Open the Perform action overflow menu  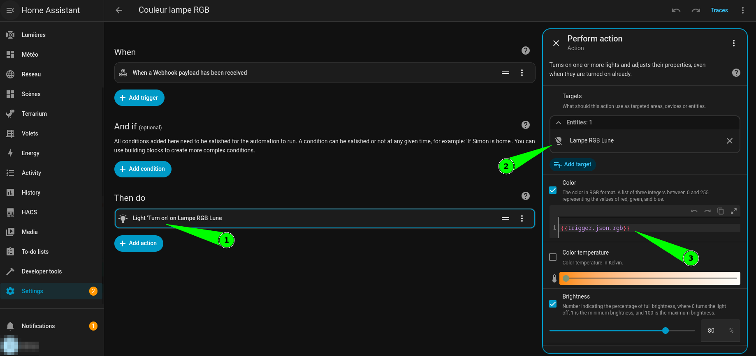[x=733, y=43]
